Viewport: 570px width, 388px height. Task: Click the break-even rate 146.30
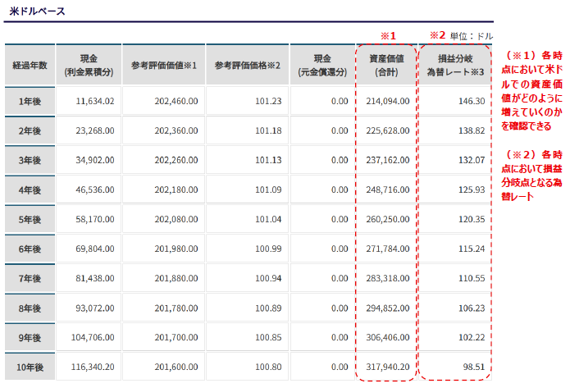tap(472, 101)
